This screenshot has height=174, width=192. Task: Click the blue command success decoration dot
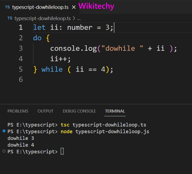[x=4, y=131]
